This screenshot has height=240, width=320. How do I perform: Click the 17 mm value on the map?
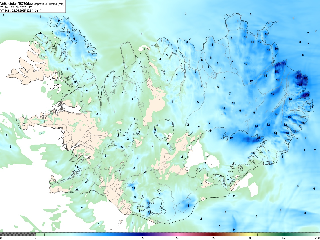[x=273, y=94]
